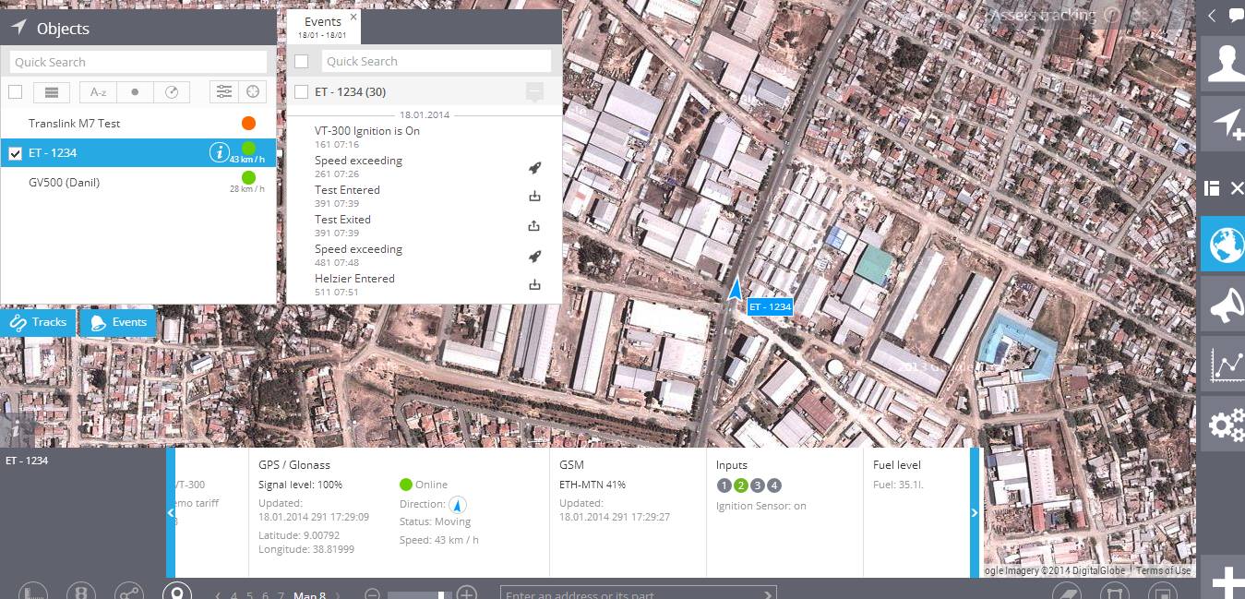1245x599 pixels.
Task: Click the crosshair target icon in Objects toolbar
Action: 252,91
